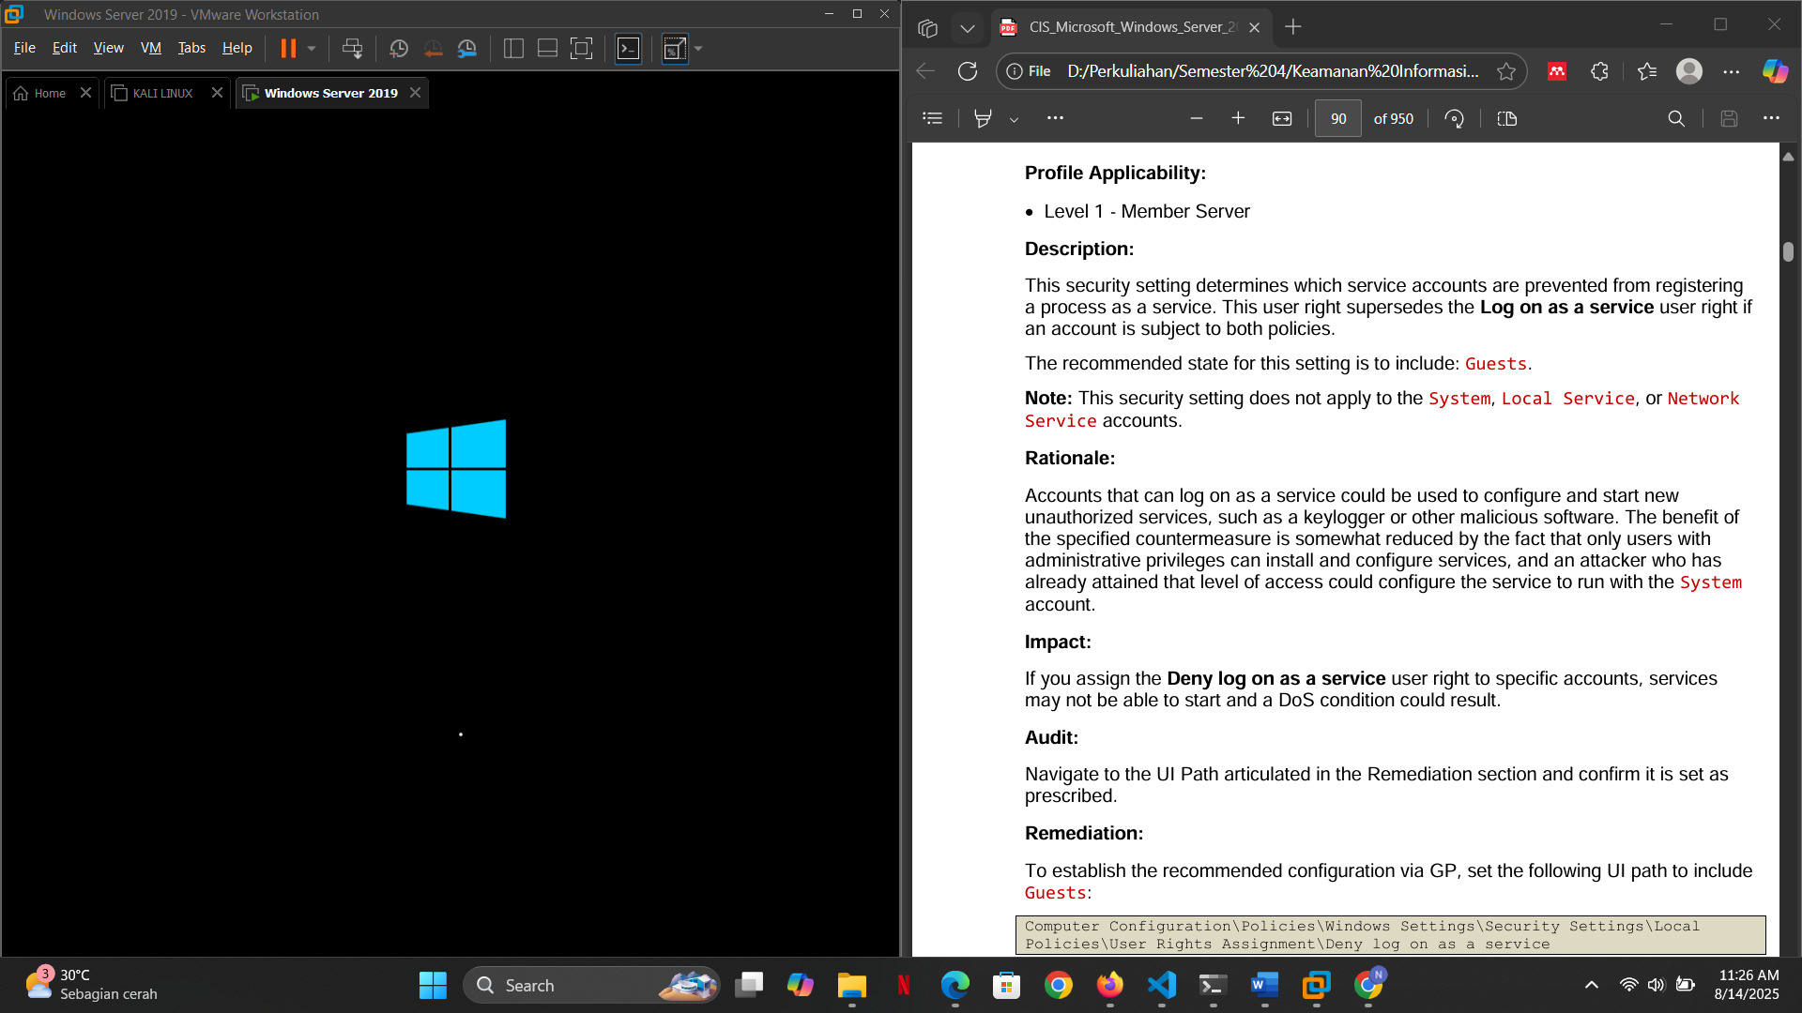Screen dimensions: 1802x1013
Task: Toggle two-page view in the PDF reader
Action: 1506,118
